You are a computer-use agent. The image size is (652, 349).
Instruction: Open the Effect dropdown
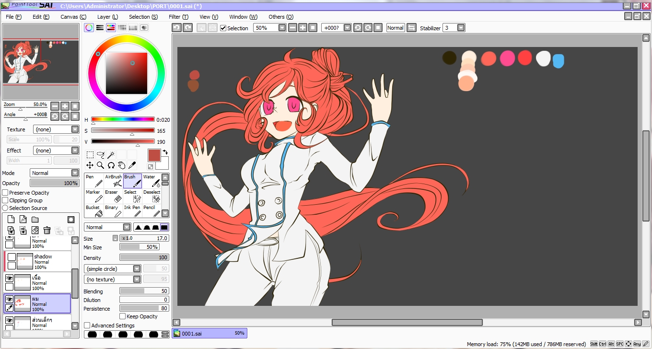[x=56, y=151]
